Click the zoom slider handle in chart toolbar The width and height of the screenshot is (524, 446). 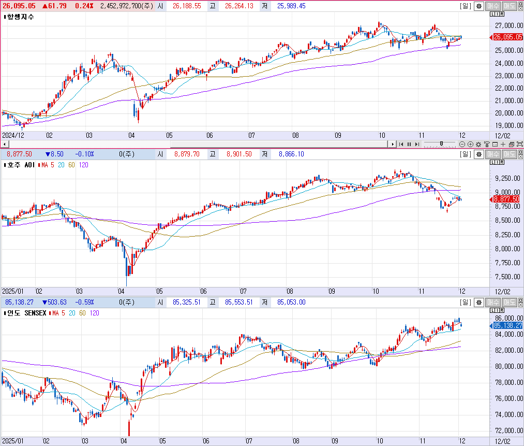click(441, 144)
